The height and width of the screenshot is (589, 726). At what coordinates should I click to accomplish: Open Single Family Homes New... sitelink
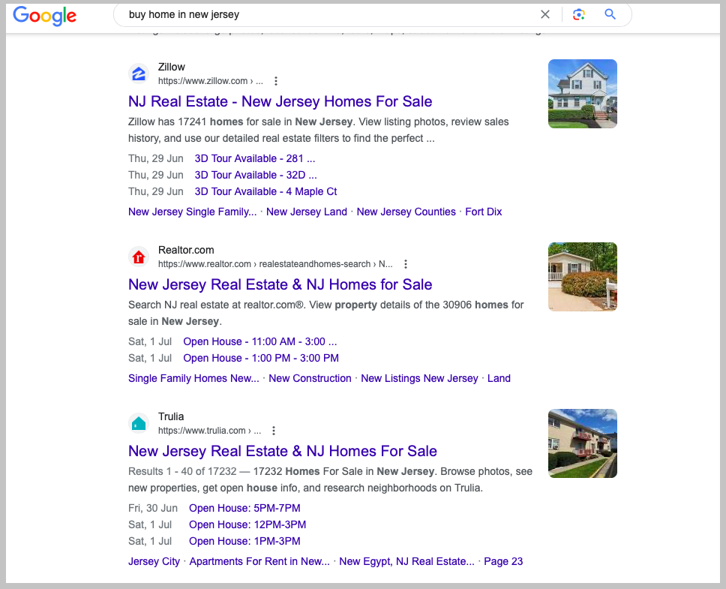click(x=193, y=378)
